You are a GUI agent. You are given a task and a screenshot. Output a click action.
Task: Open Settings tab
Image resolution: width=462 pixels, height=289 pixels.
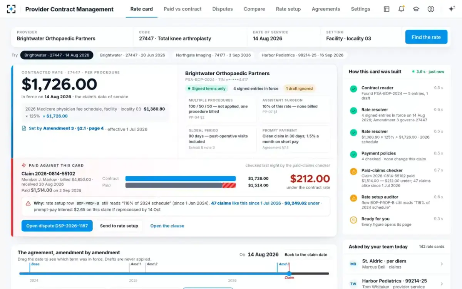click(x=360, y=9)
